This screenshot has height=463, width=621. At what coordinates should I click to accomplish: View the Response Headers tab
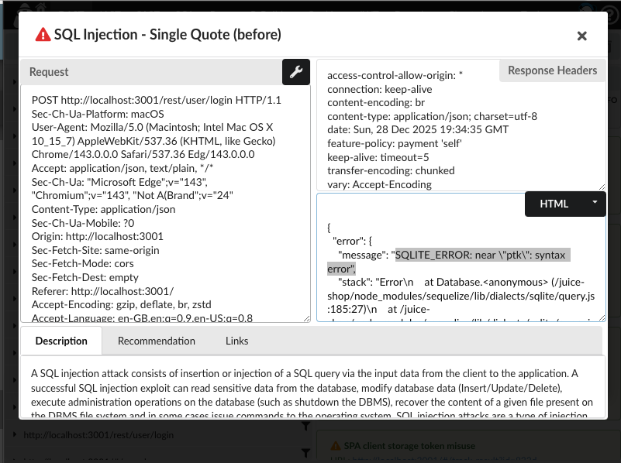(x=552, y=70)
